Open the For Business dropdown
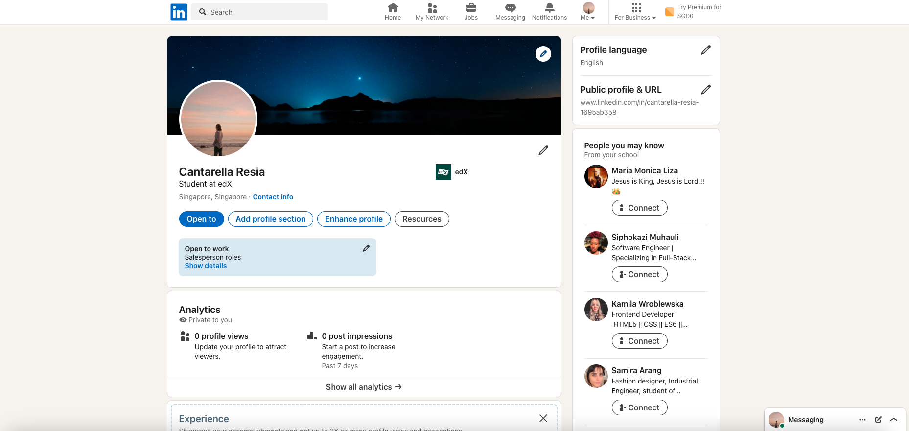The height and width of the screenshot is (431, 909). [635, 12]
